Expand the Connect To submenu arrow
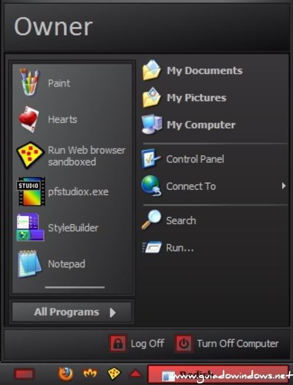The height and width of the screenshot is (385, 293). [284, 186]
